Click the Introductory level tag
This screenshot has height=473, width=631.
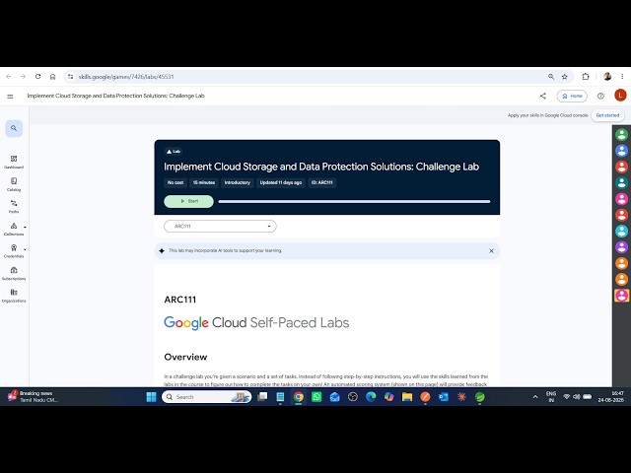coord(237,182)
